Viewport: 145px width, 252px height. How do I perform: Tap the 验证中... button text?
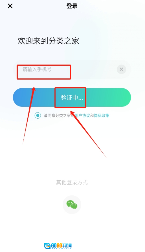pos(72,98)
